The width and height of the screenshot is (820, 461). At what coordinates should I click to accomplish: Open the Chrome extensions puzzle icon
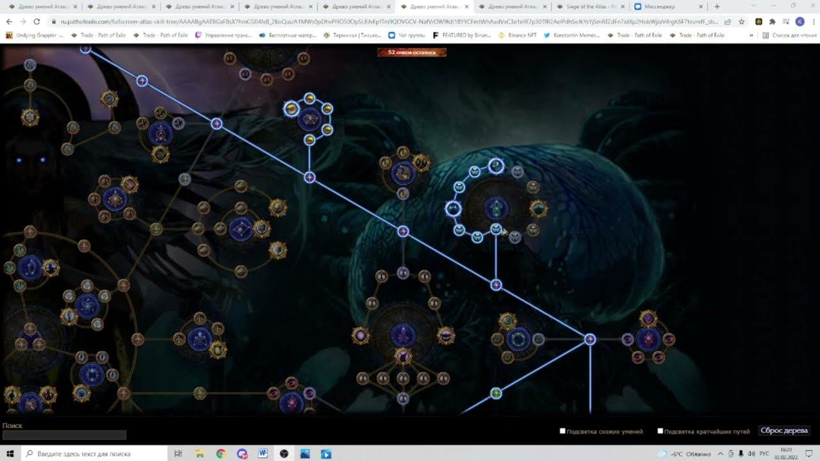point(772,21)
